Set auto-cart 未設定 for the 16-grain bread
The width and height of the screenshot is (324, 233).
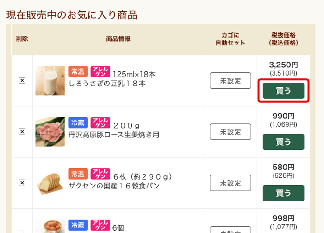(x=231, y=183)
